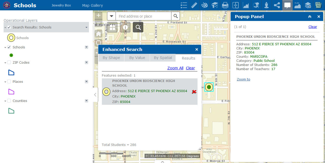Open the draw palette tool
This screenshot has height=163, width=325.
pos(205,5)
